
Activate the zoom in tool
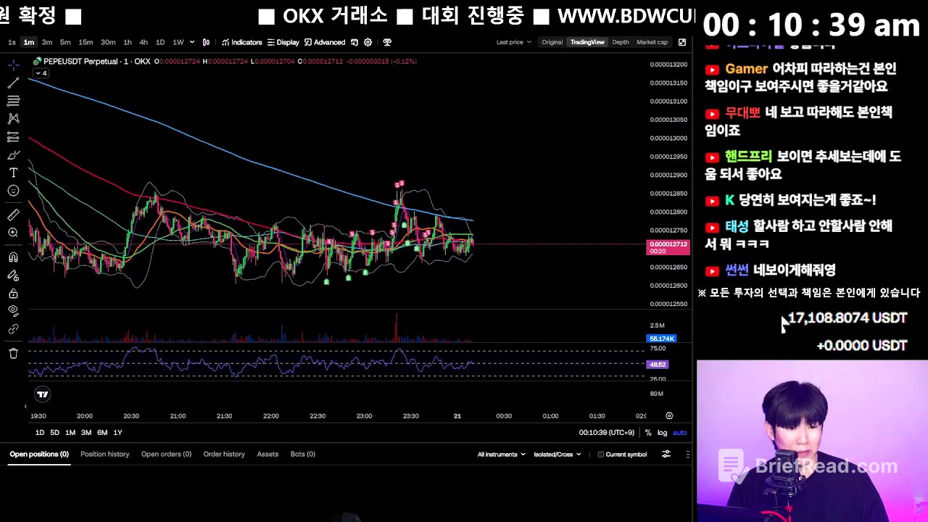coord(13,233)
